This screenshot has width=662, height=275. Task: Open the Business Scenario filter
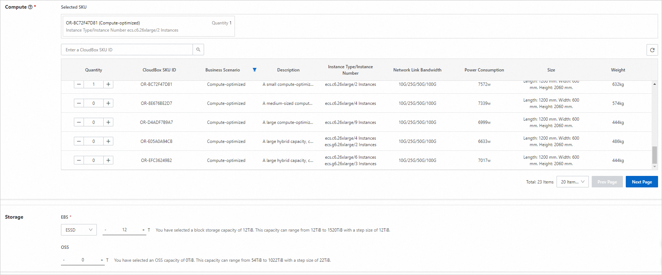255,70
